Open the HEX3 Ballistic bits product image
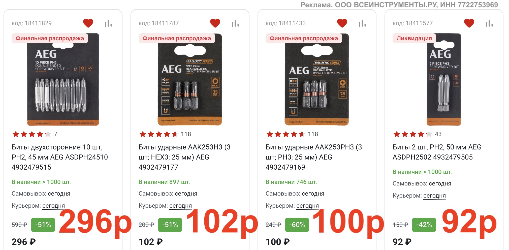The height and width of the screenshot is (250, 509). [x=190, y=79]
